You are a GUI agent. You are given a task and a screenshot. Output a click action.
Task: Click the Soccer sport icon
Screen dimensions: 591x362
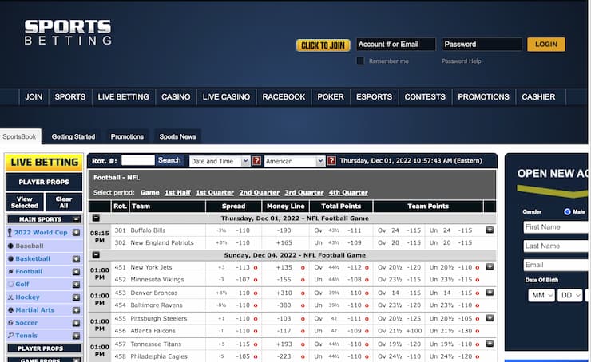click(x=10, y=322)
